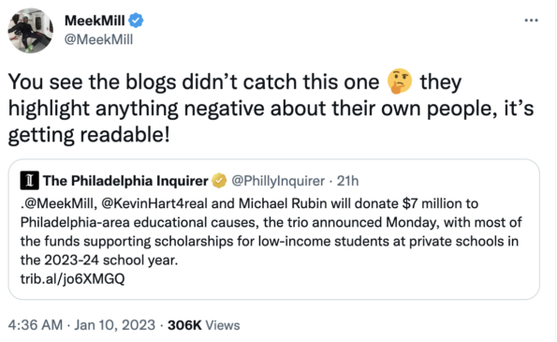Click the gold verified badge on Inquirer

pos(219,181)
